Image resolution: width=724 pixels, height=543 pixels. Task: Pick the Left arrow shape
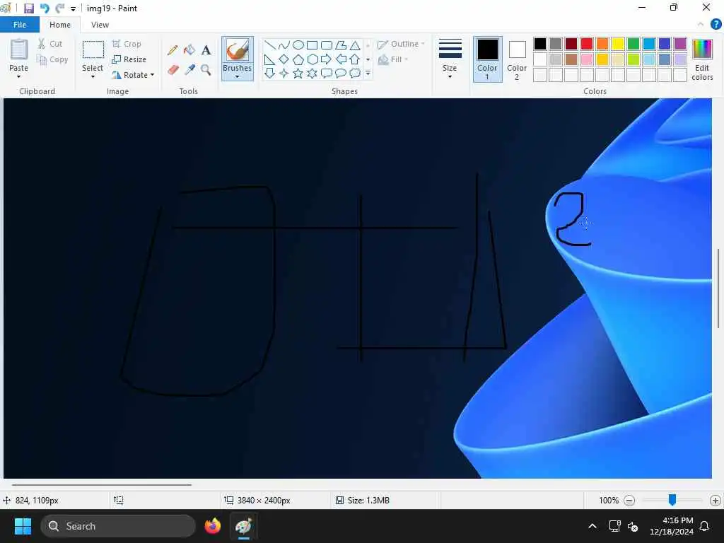(x=341, y=59)
